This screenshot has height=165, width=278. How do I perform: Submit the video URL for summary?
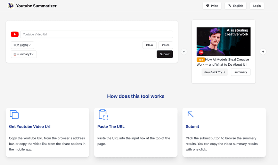165,54
